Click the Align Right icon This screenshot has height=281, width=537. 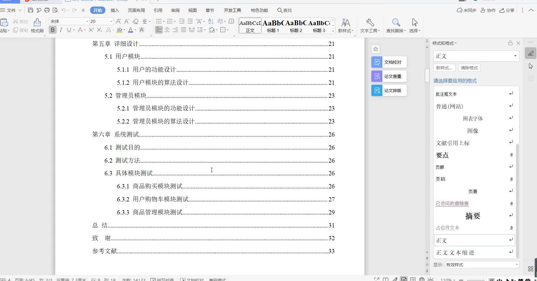pos(175,30)
